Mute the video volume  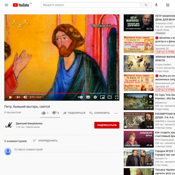(x=25, y=97)
